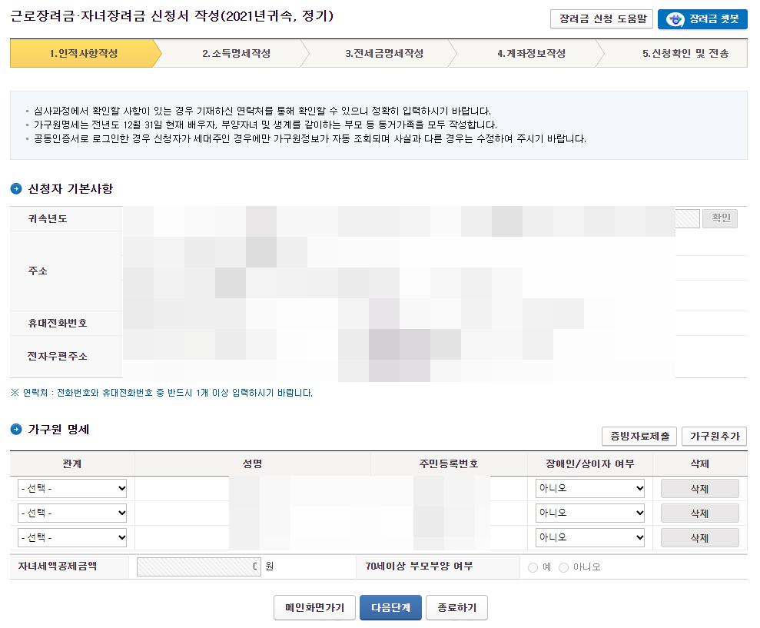Click the 가구원추가 button

[x=713, y=436]
